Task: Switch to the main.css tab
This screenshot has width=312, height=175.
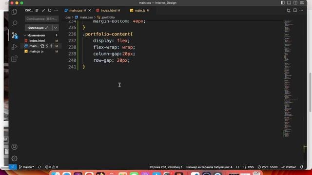Action: click(x=76, y=10)
